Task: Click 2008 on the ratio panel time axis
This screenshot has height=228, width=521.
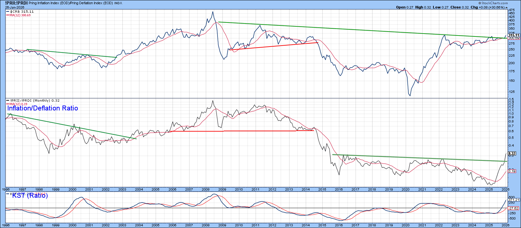Action: click(x=205, y=189)
